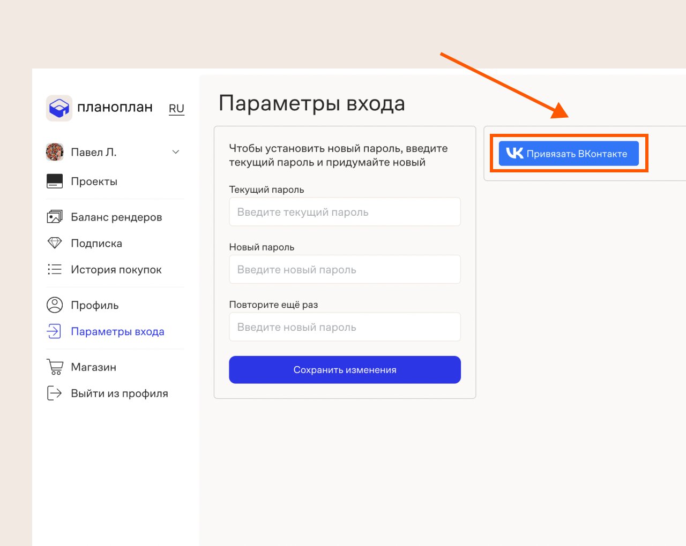Image resolution: width=686 pixels, height=546 pixels.
Task: Select the Повторите ещё раз password field
Action: coord(345,327)
